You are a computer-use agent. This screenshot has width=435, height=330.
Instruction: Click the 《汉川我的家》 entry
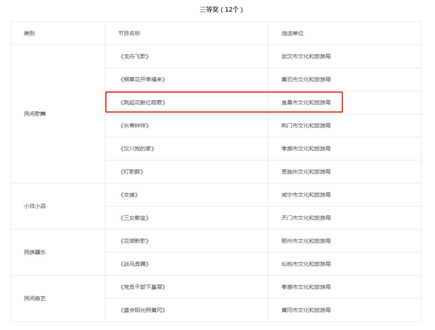coord(137,148)
